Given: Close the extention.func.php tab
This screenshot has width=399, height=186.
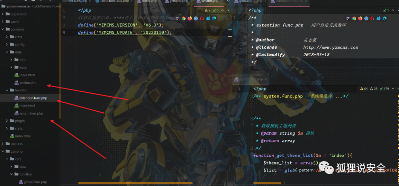Looking at the screenshot, I should pyautogui.click(x=306, y=1).
